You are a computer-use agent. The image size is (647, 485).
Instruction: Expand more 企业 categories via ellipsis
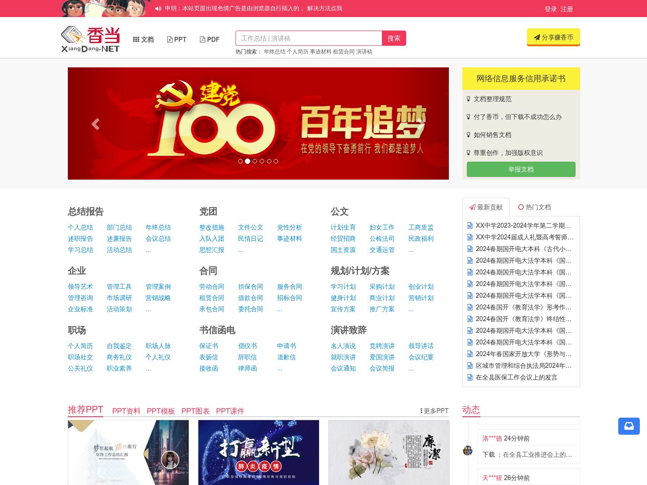pos(148,309)
